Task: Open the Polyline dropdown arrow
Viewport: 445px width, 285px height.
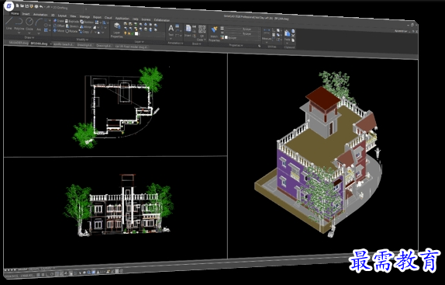Action: (x=19, y=33)
